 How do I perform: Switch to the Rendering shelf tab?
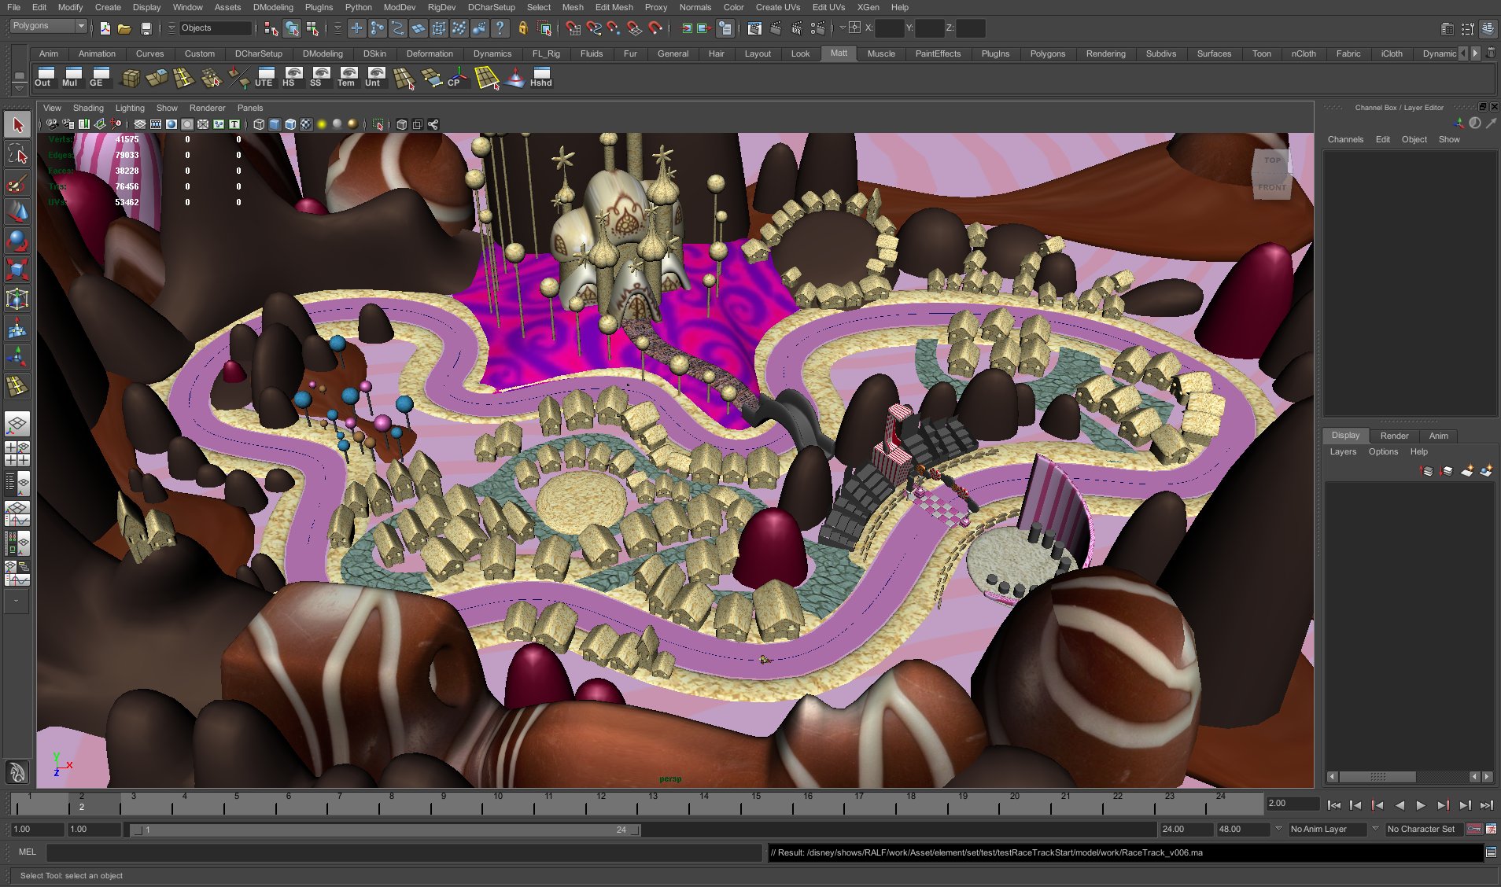point(1105,53)
